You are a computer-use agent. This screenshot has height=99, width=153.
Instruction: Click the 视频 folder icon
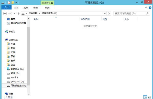8,44
